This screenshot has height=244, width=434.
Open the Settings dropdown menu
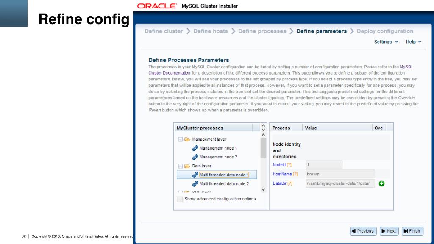coord(386,42)
